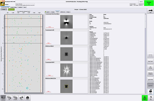Click the Login key icon
154x101 pixels.
[x=150, y=11]
